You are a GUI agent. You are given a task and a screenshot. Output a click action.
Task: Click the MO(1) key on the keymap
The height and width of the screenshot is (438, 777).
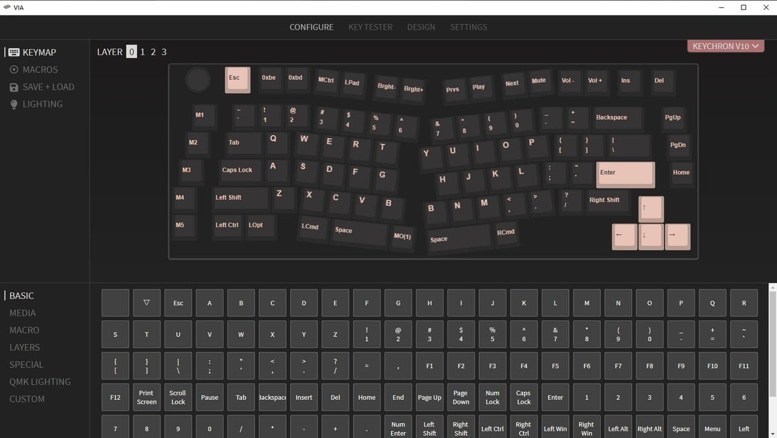402,236
